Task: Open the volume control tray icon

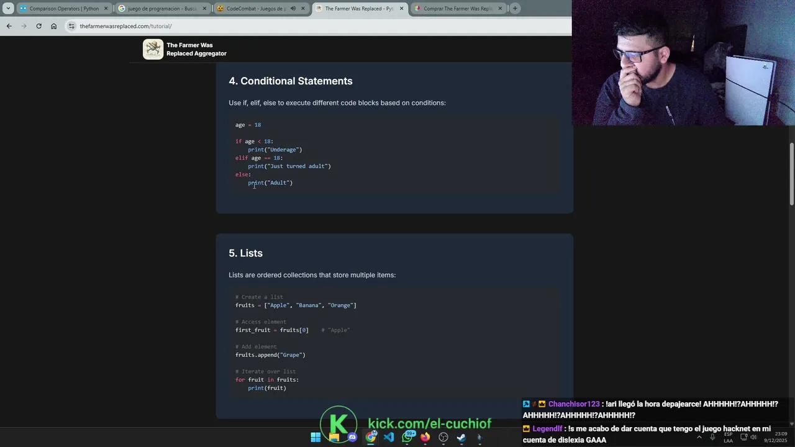Action: click(753, 437)
